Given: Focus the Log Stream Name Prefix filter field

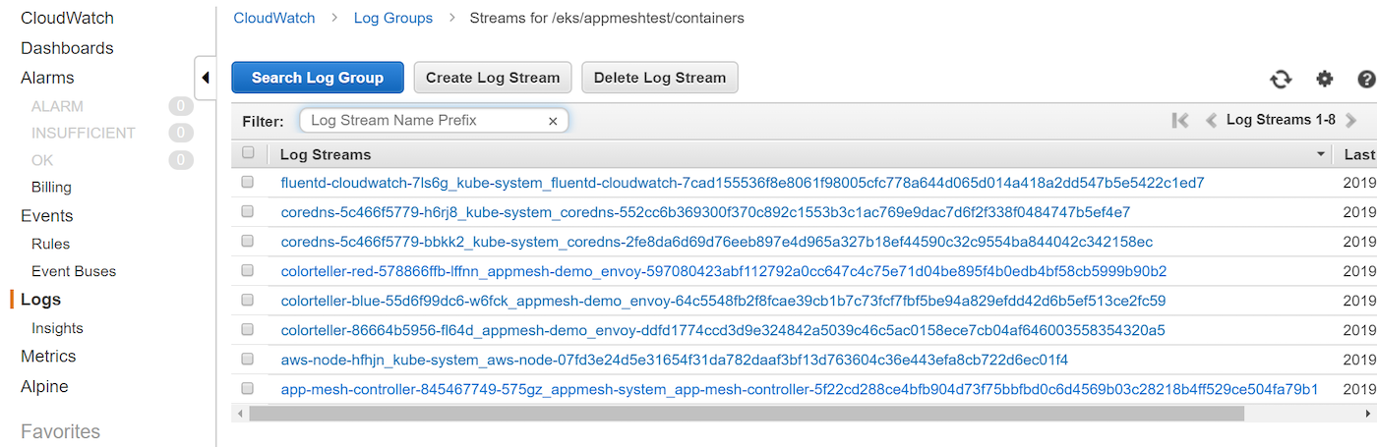Looking at the screenshot, I should coord(425,121).
